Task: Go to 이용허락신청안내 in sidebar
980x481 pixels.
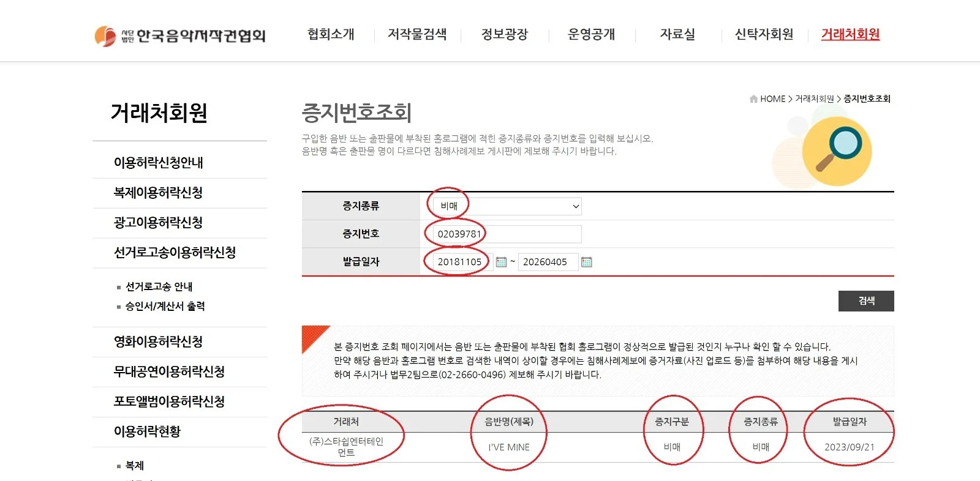Action: [159, 163]
